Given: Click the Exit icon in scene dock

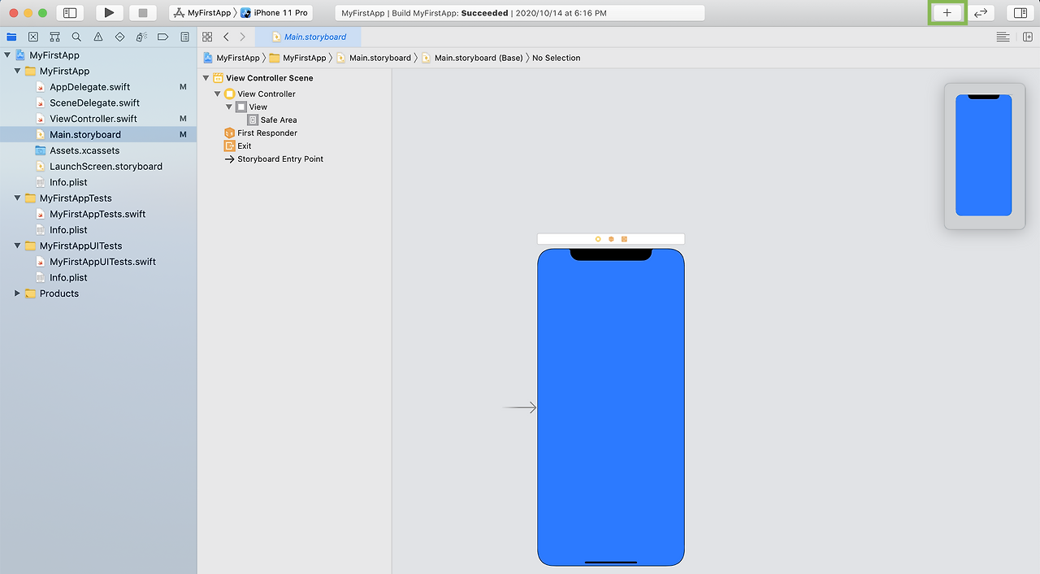Looking at the screenshot, I should point(624,239).
